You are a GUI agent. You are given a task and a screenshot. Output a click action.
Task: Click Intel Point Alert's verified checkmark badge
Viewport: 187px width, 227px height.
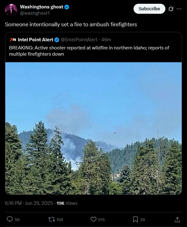point(57,40)
